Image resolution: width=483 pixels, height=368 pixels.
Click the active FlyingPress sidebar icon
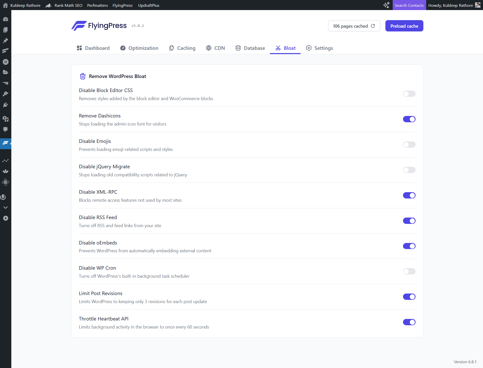click(x=6, y=143)
